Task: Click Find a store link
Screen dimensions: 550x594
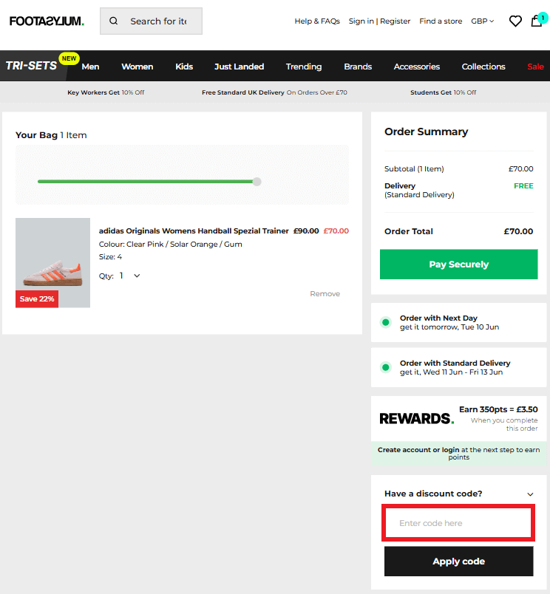Action: coord(441,21)
